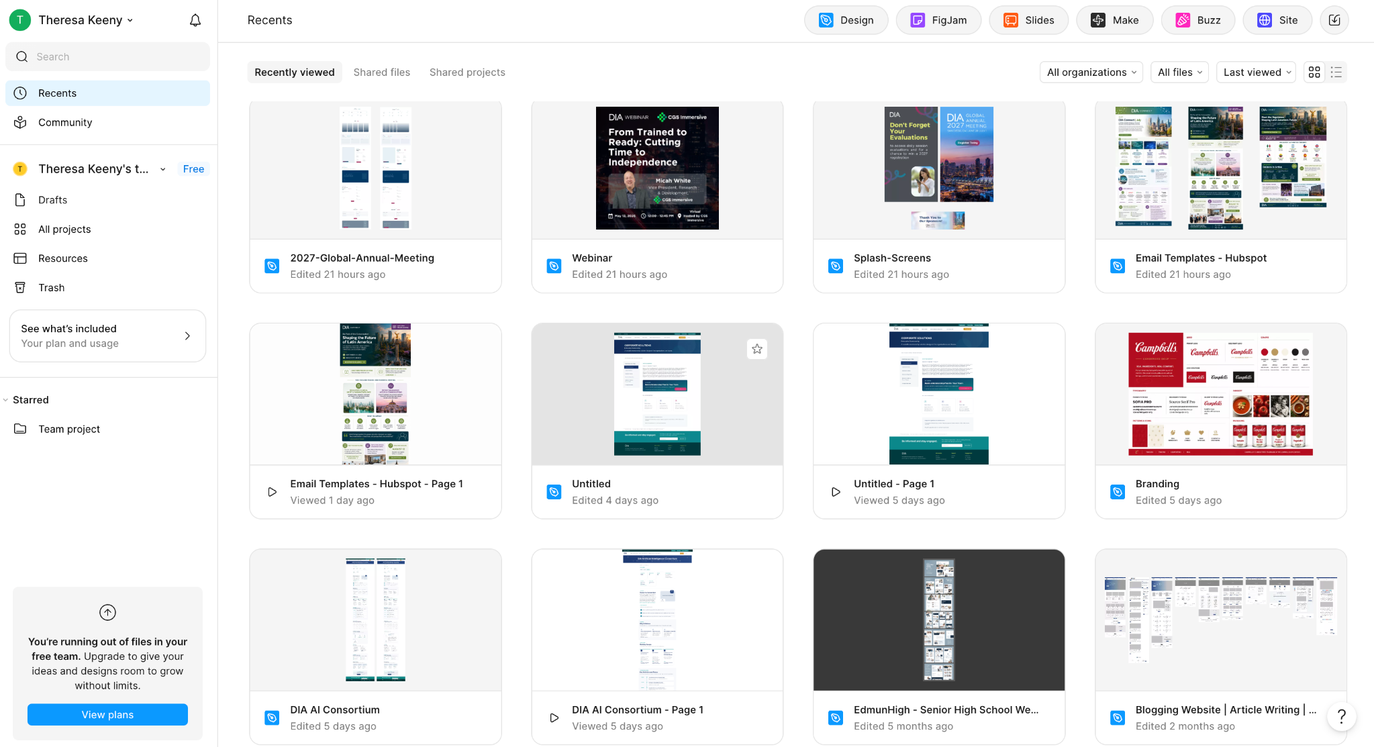Open Community in the sidebar
The width and height of the screenshot is (1374, 747).
pyautogui.click(x=107, y=122)
